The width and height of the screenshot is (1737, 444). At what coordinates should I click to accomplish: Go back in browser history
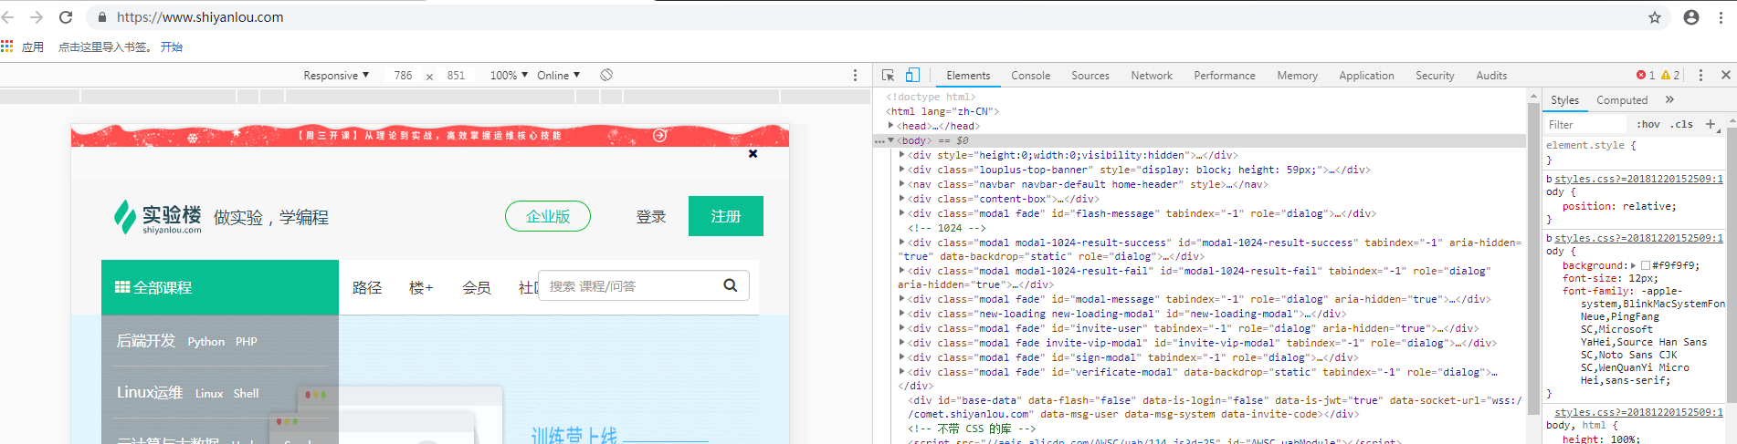coord(8,17)
